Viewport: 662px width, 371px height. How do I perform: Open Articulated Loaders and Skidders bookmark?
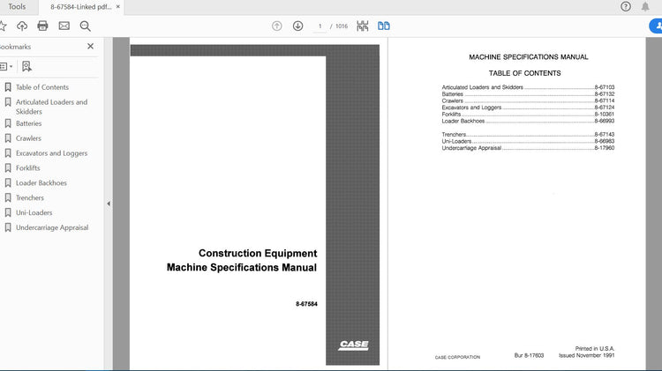coord(51,107)
